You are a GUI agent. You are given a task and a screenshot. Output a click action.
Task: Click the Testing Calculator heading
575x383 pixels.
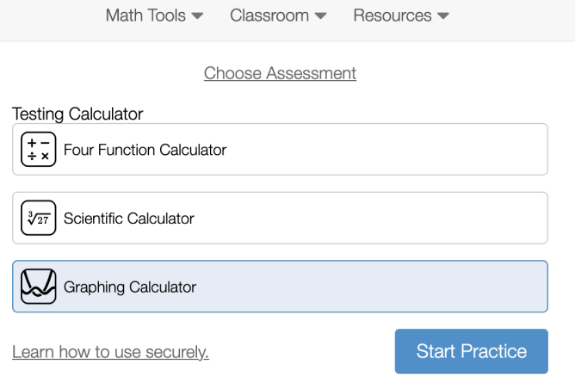[77, 114]
